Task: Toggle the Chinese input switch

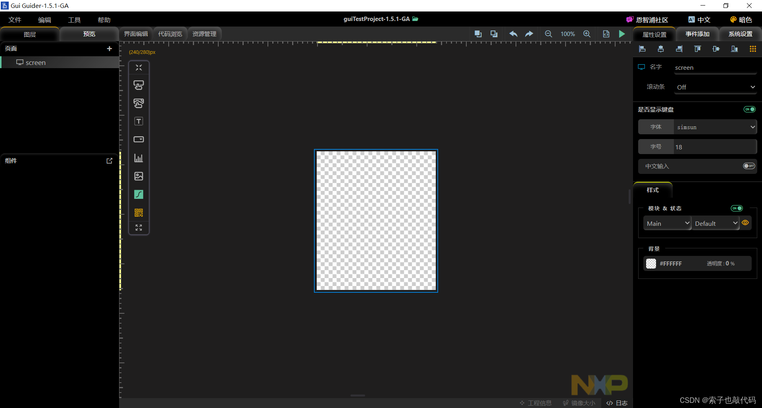Action: [x=749, y=166]
